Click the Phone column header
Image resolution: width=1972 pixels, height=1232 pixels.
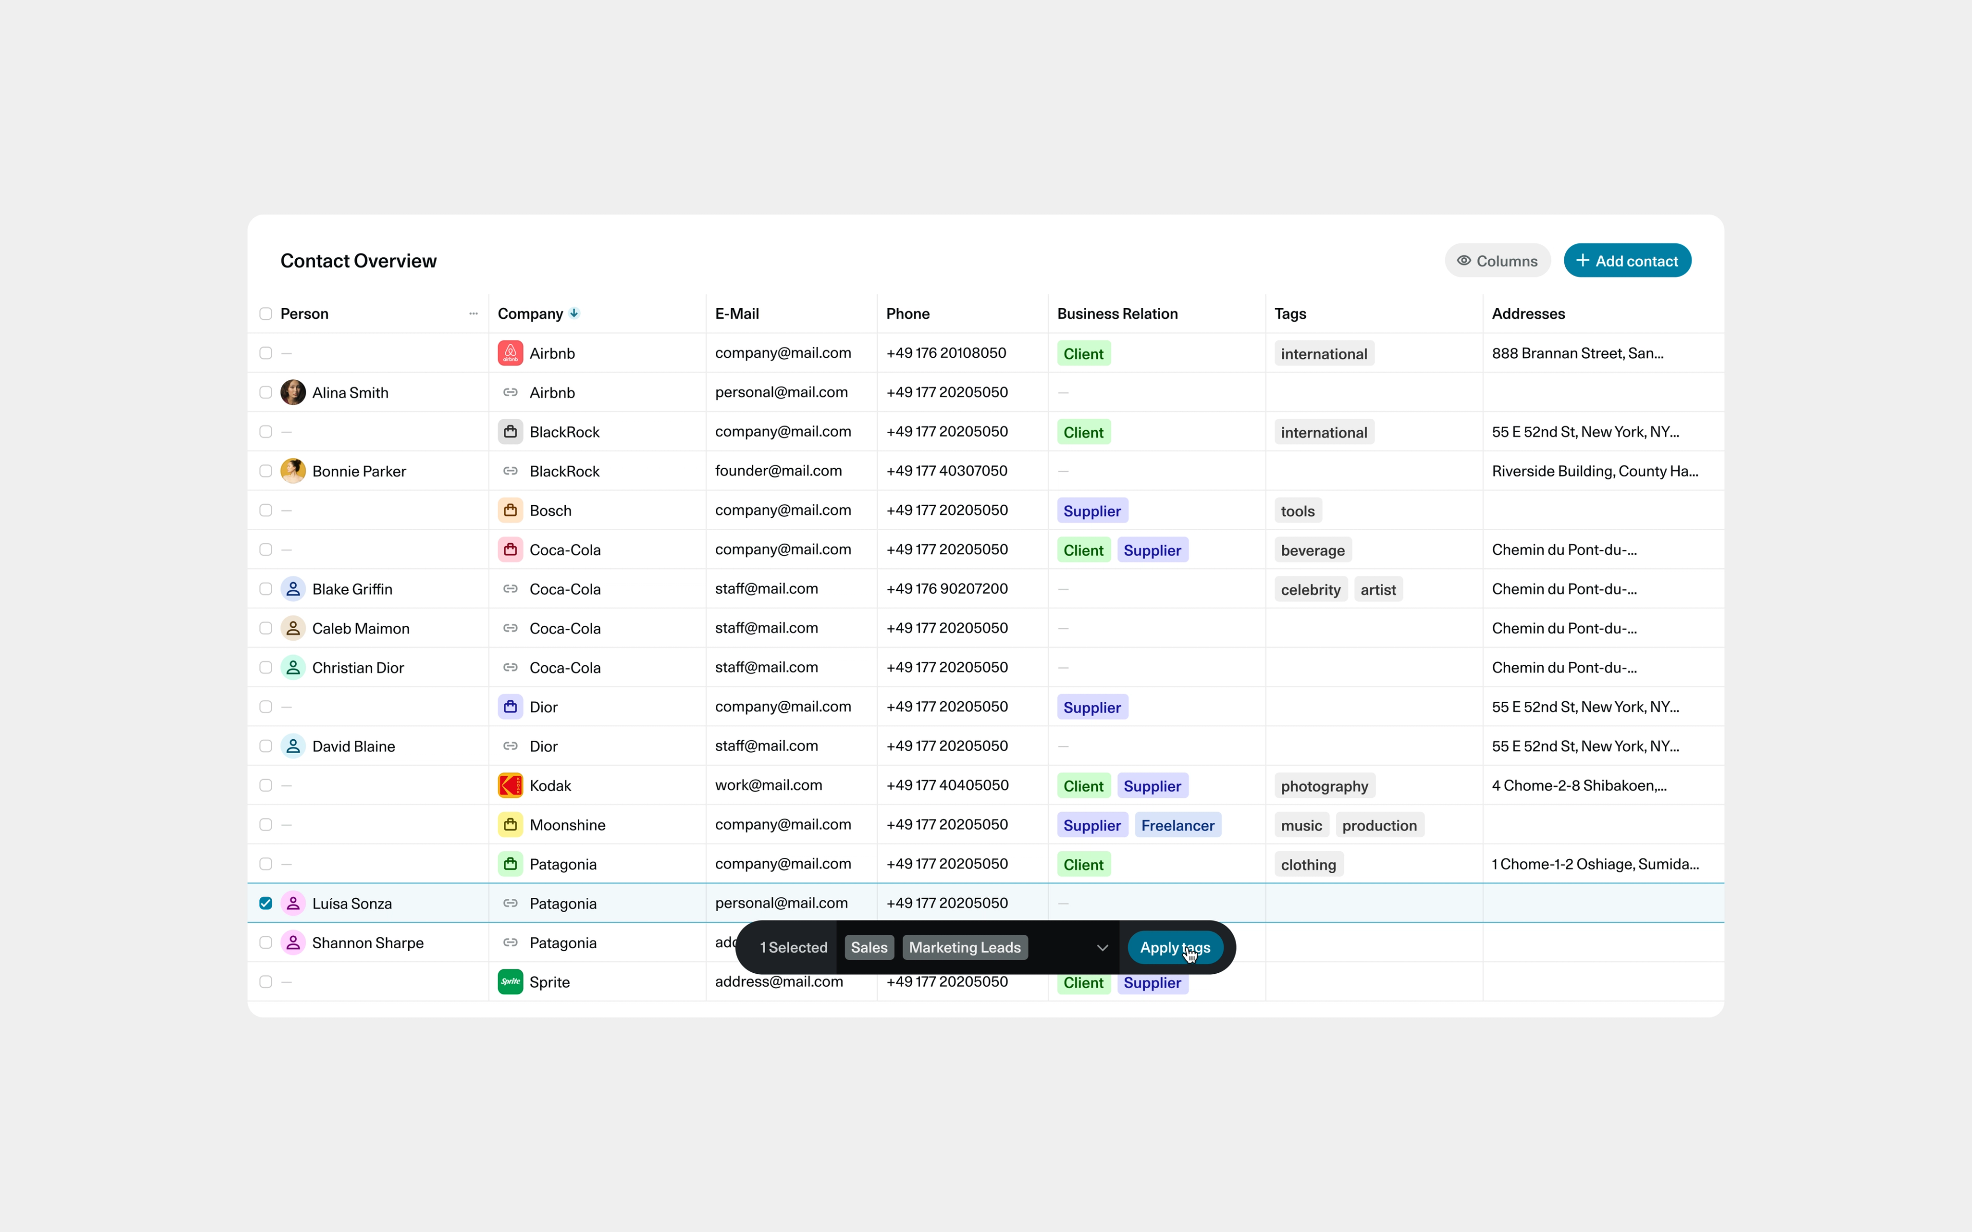coord(908,314)
